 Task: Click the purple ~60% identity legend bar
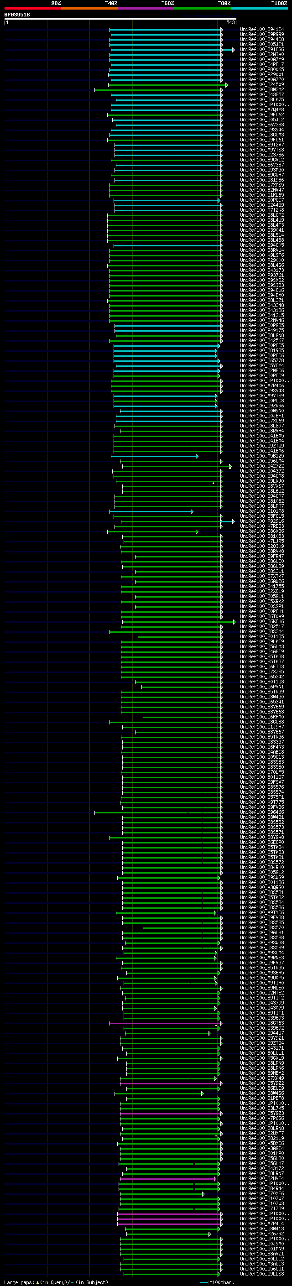(x=146, y=9)
